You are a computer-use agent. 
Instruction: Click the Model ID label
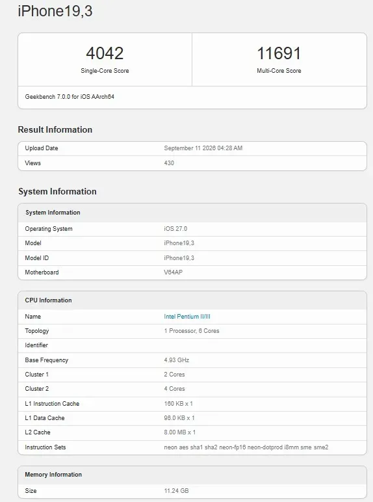(37, 258)
